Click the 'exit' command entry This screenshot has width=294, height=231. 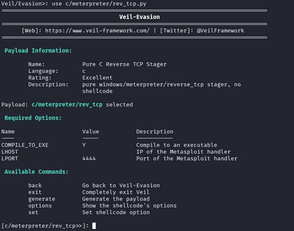pos(35,192)
